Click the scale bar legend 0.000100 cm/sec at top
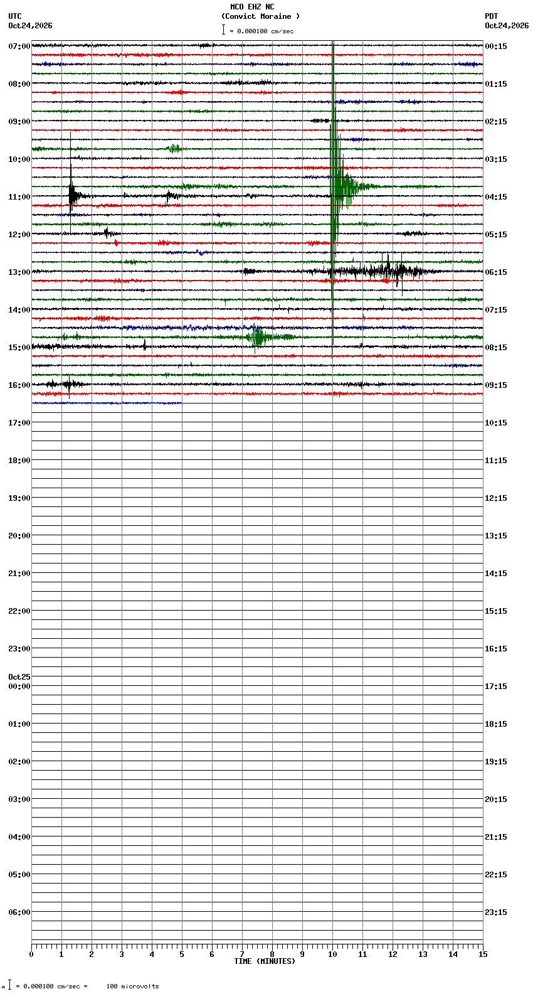Image resolution: width=533 pixels, height=994 pixels. tap(258, 31)
